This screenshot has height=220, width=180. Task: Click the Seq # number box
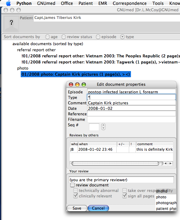(94, 127)
